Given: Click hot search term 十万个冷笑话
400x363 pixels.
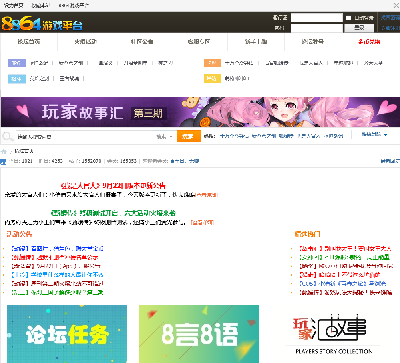Looking at the screenshot, I should point(234,136).
